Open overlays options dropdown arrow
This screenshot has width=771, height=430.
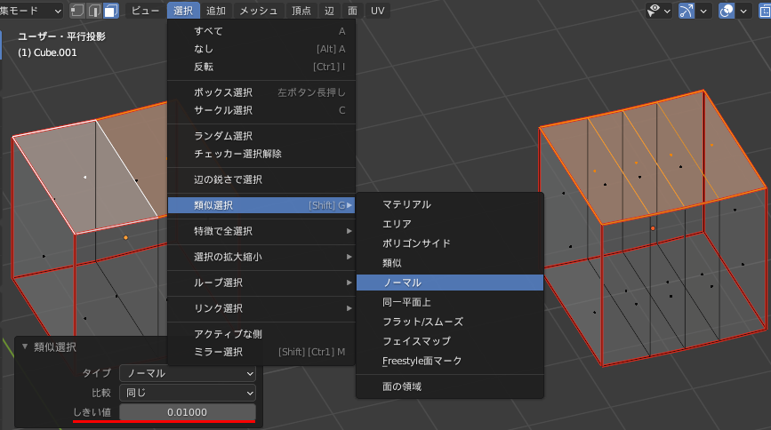(x=743, y=11)
